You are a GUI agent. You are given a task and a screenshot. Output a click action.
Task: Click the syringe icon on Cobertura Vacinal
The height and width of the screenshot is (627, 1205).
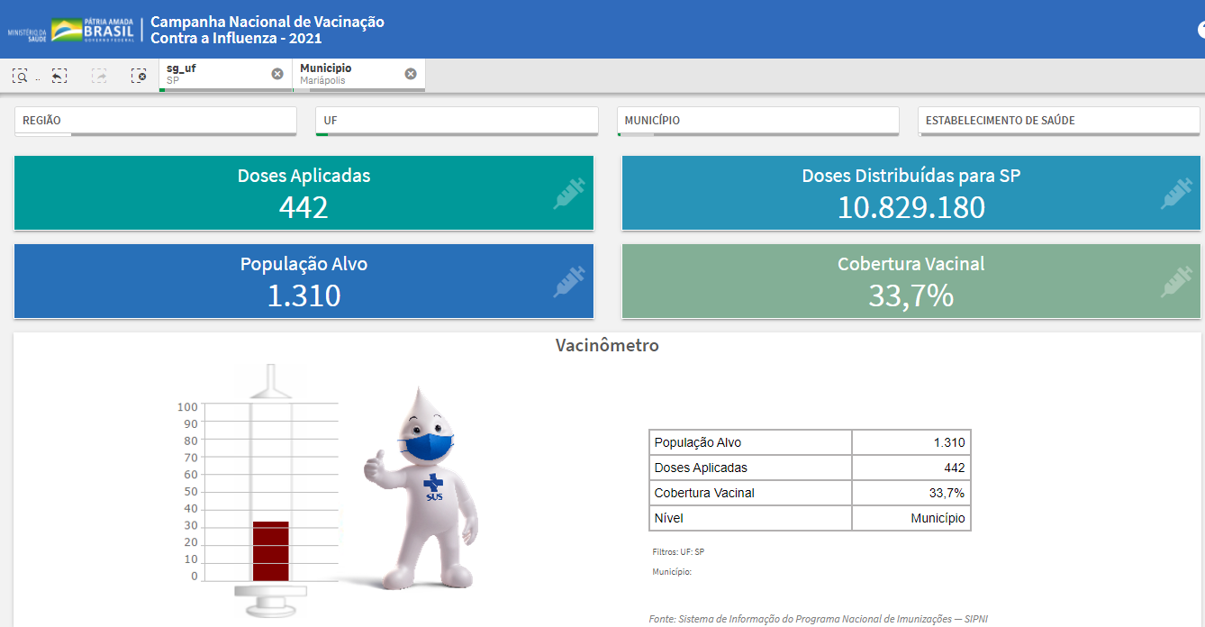(1176, 282)
